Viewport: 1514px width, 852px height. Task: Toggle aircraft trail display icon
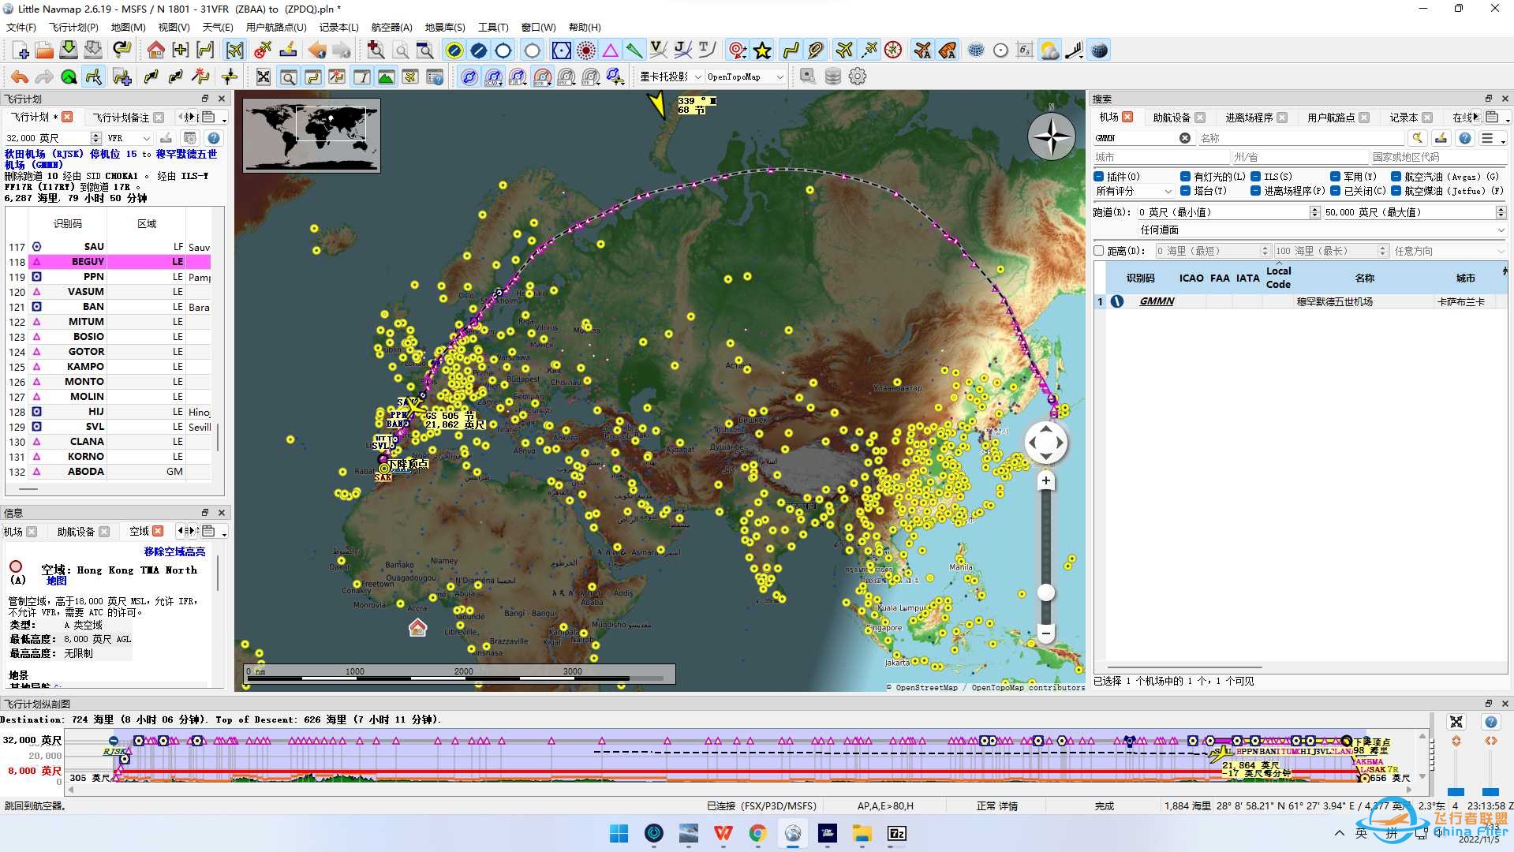coord(869,50)
